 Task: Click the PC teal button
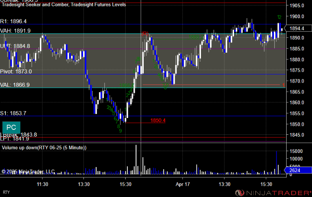[x=11, y=128]
